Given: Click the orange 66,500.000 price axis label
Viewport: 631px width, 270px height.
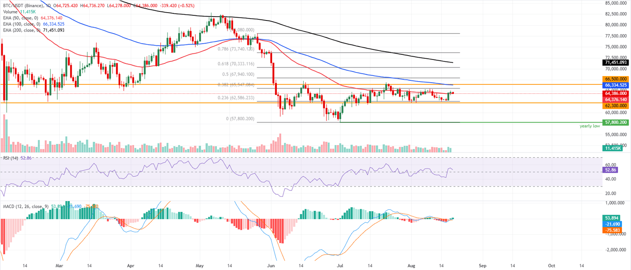Looking at the screenshot, I should (x=616, y=79).
